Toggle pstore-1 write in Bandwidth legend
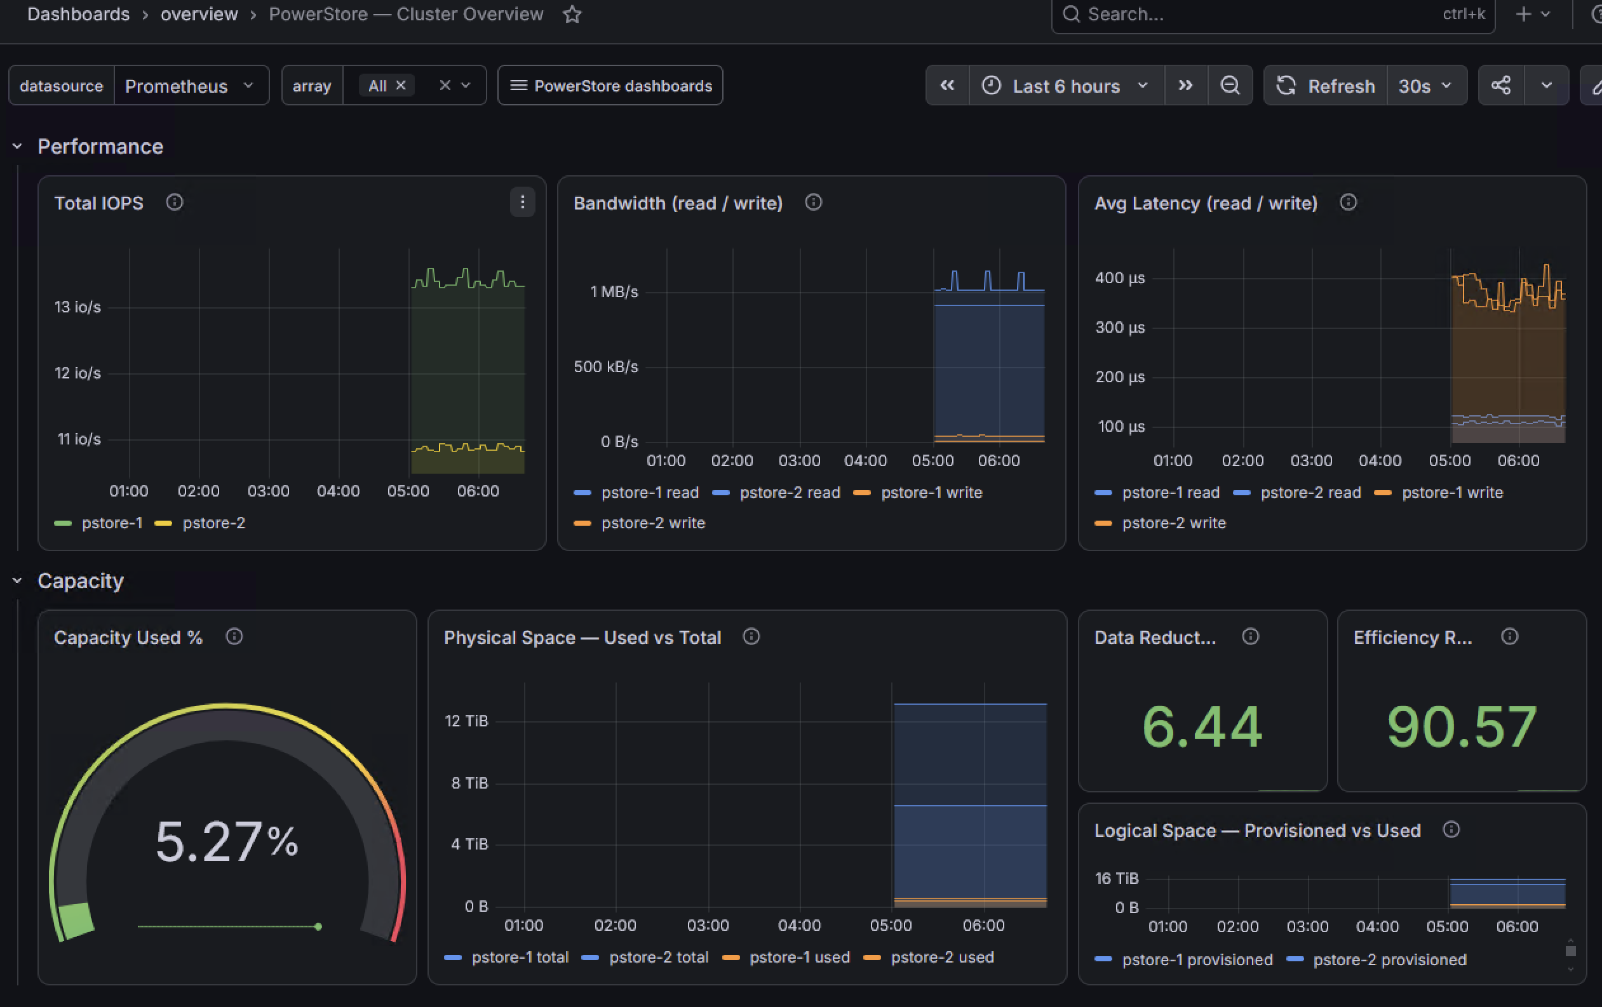The width and height of the screenshot is (1602, 1007). [931, 492]
